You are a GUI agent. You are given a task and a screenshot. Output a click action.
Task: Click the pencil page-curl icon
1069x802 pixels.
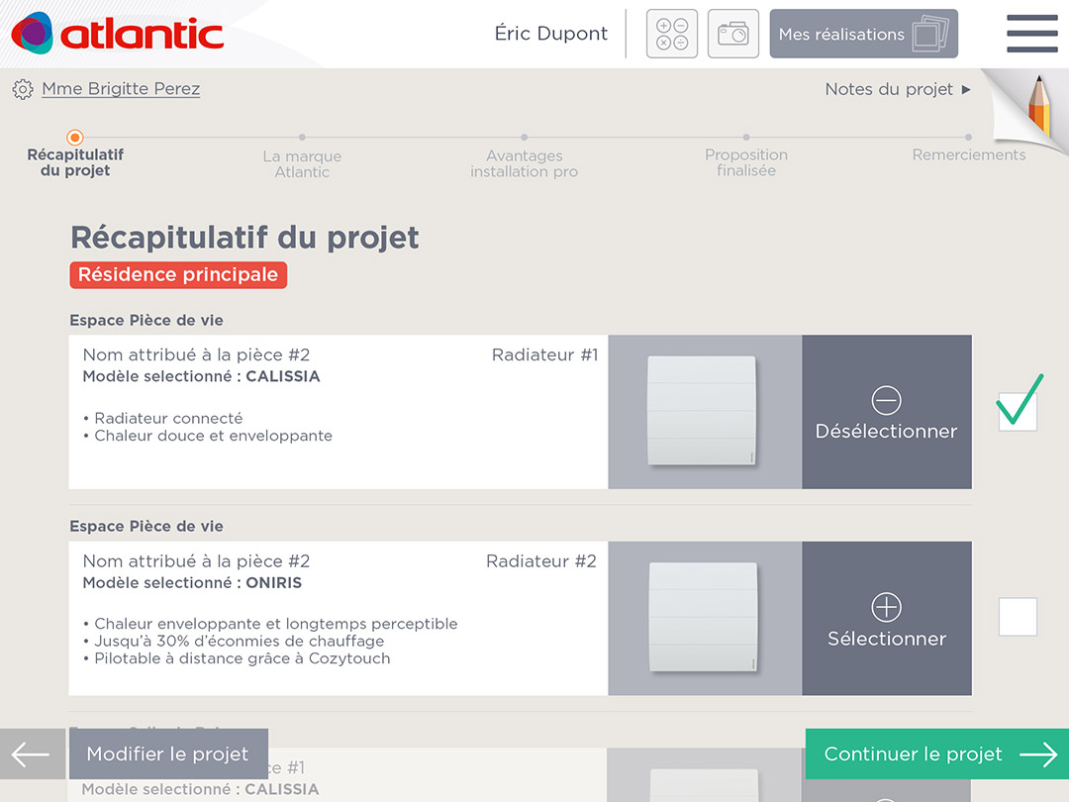click(x=1029, y=109)
